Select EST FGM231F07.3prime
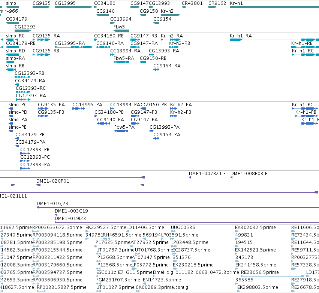The width and height of the screenshot is (319, 293). coord(118,280)
